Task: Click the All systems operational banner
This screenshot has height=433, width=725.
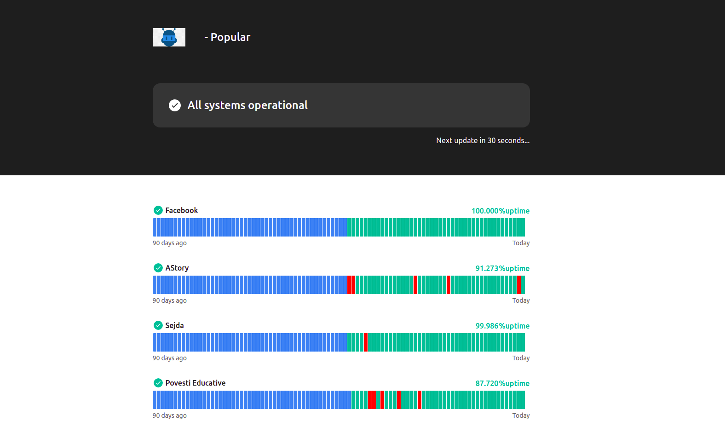Action: click(x=341, y=105)
